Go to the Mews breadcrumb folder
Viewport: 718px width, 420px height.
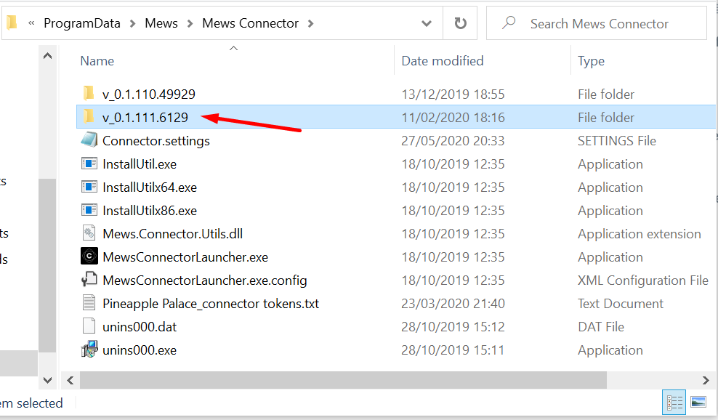click(161, 23)
